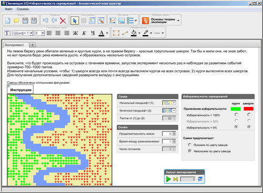Select the arrow pointer tool
Image resolution: width=263 pixels, height=193 pixels.
point(75,20)
